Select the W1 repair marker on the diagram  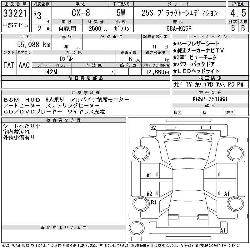coord(149,175)
